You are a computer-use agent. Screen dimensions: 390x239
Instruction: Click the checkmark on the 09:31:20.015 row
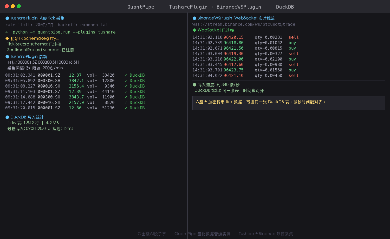coord(126,108)
